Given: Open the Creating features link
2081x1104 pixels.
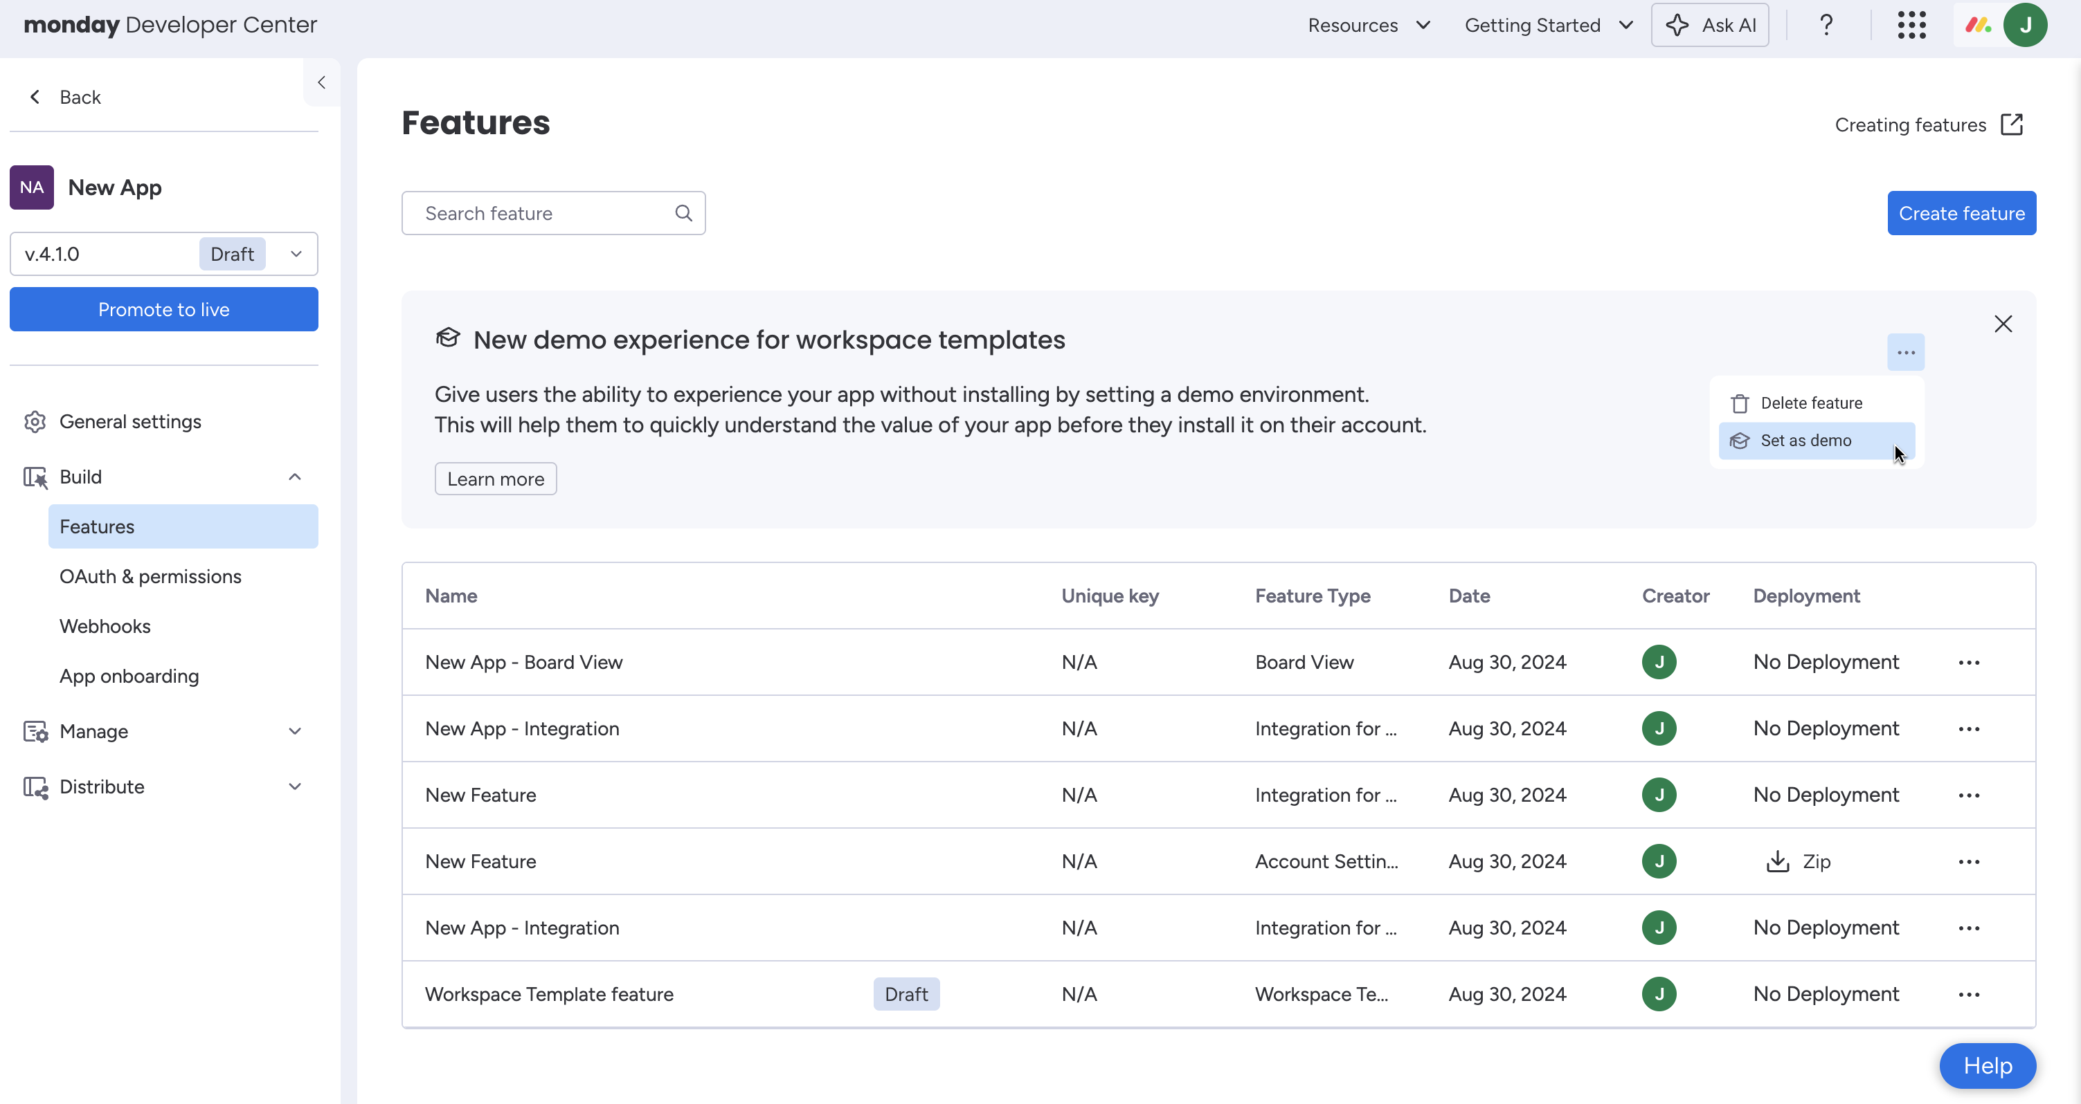Looking at the screenshot, I should pos(1911,125).
